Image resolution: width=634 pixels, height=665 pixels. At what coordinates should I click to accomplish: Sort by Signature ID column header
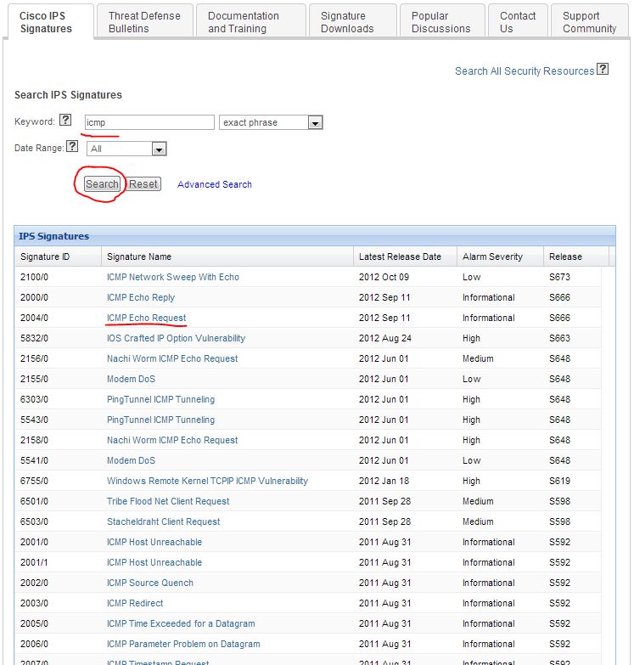click(58, 256)
